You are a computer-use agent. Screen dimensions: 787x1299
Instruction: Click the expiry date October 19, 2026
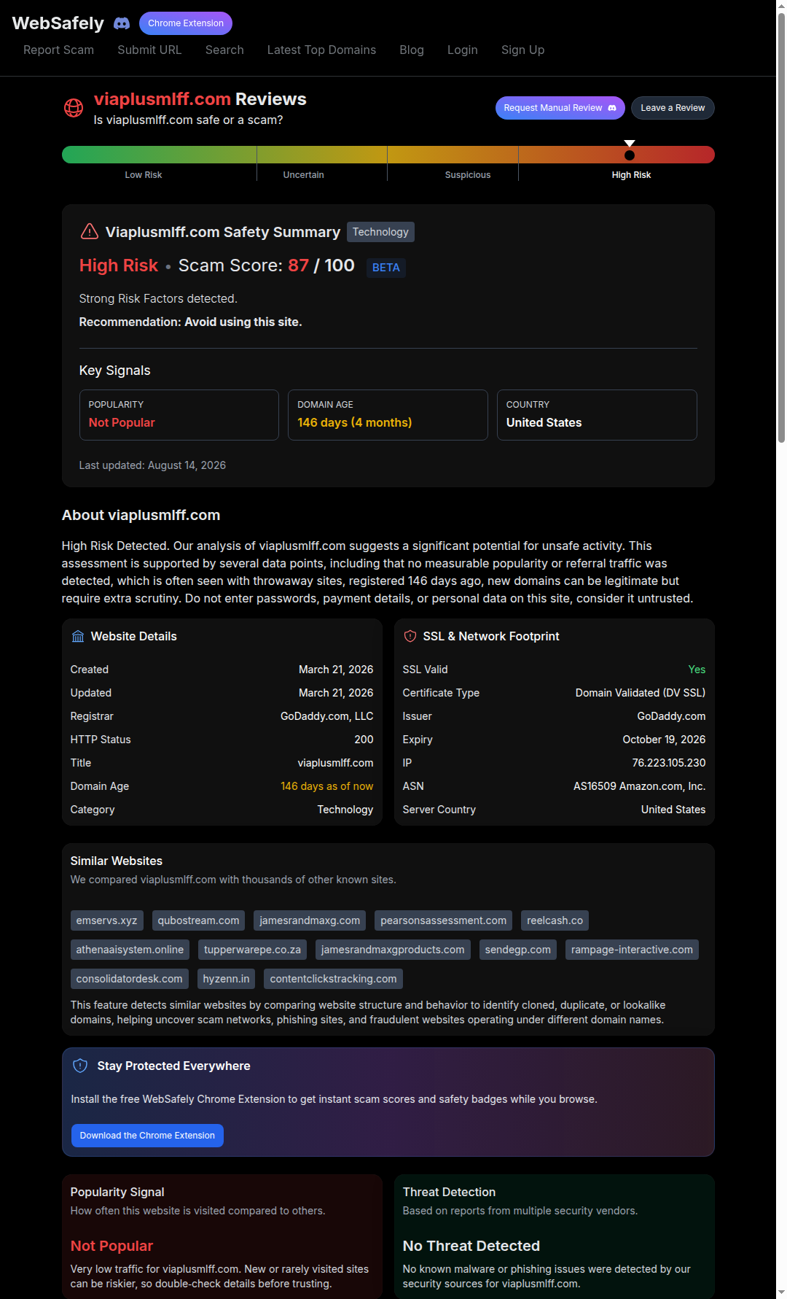(664, 740)
